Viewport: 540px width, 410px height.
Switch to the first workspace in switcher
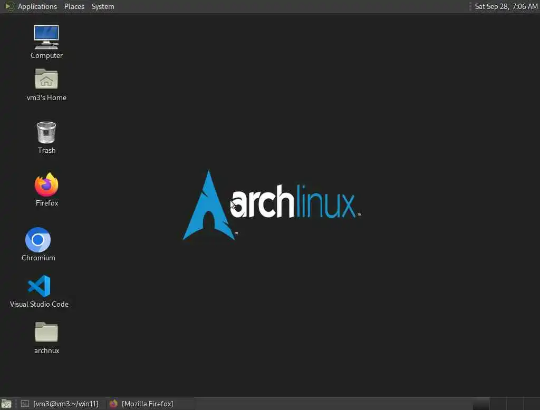coord(481,404)
